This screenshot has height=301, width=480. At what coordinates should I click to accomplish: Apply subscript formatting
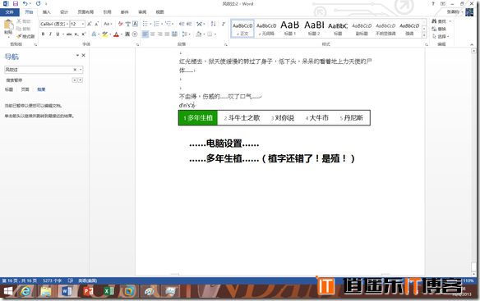click(76, 34)
